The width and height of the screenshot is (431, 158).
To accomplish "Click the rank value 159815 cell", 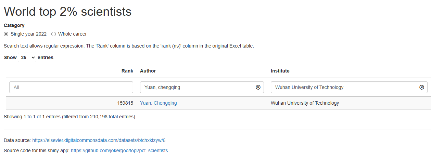I will (125, 103).
